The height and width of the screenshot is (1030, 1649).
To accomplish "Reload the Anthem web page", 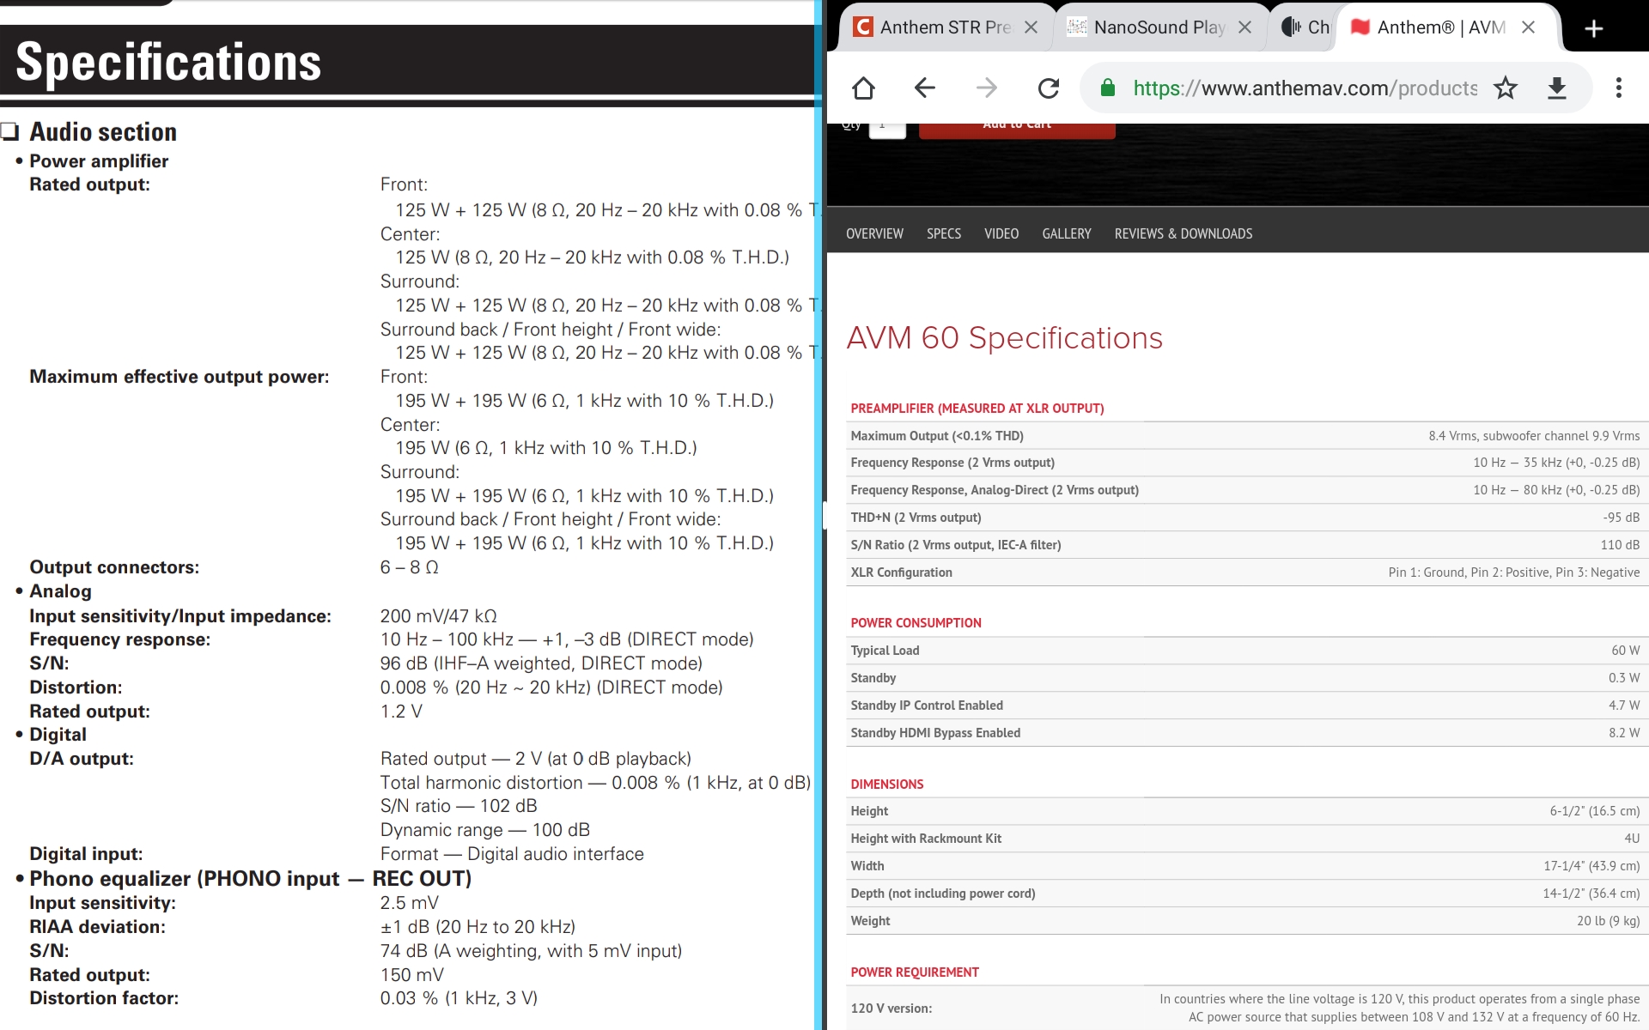I will (1049, 88).
